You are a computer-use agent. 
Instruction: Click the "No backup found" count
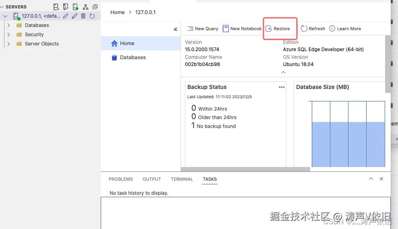pyautogui.click(x=214, y=126)
